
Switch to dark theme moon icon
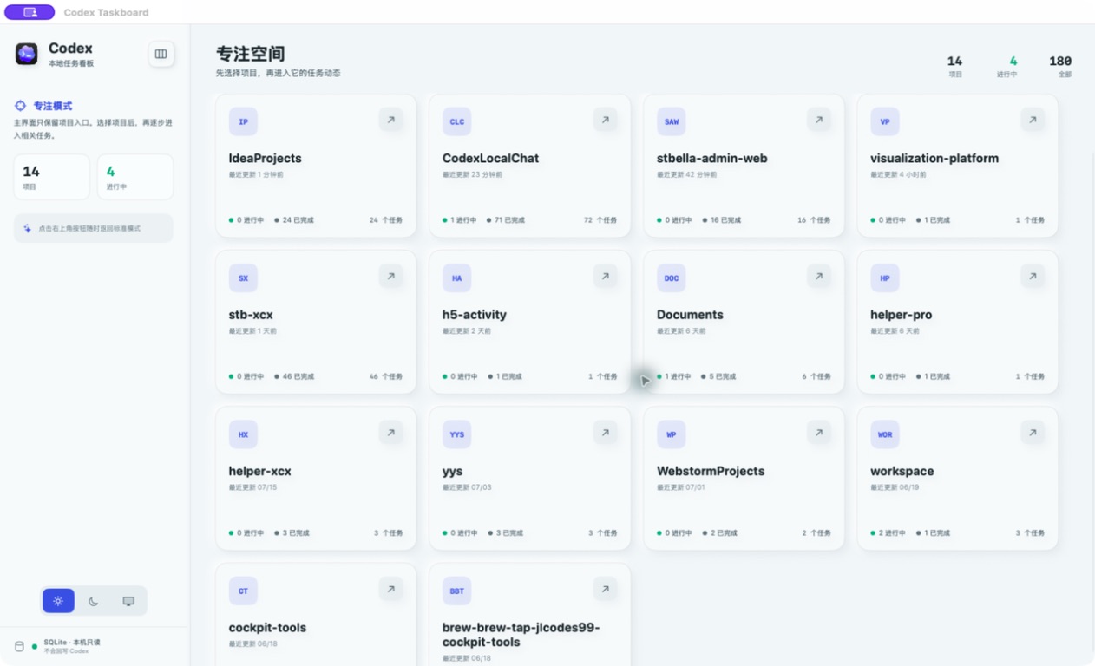[x=94, y=601]
